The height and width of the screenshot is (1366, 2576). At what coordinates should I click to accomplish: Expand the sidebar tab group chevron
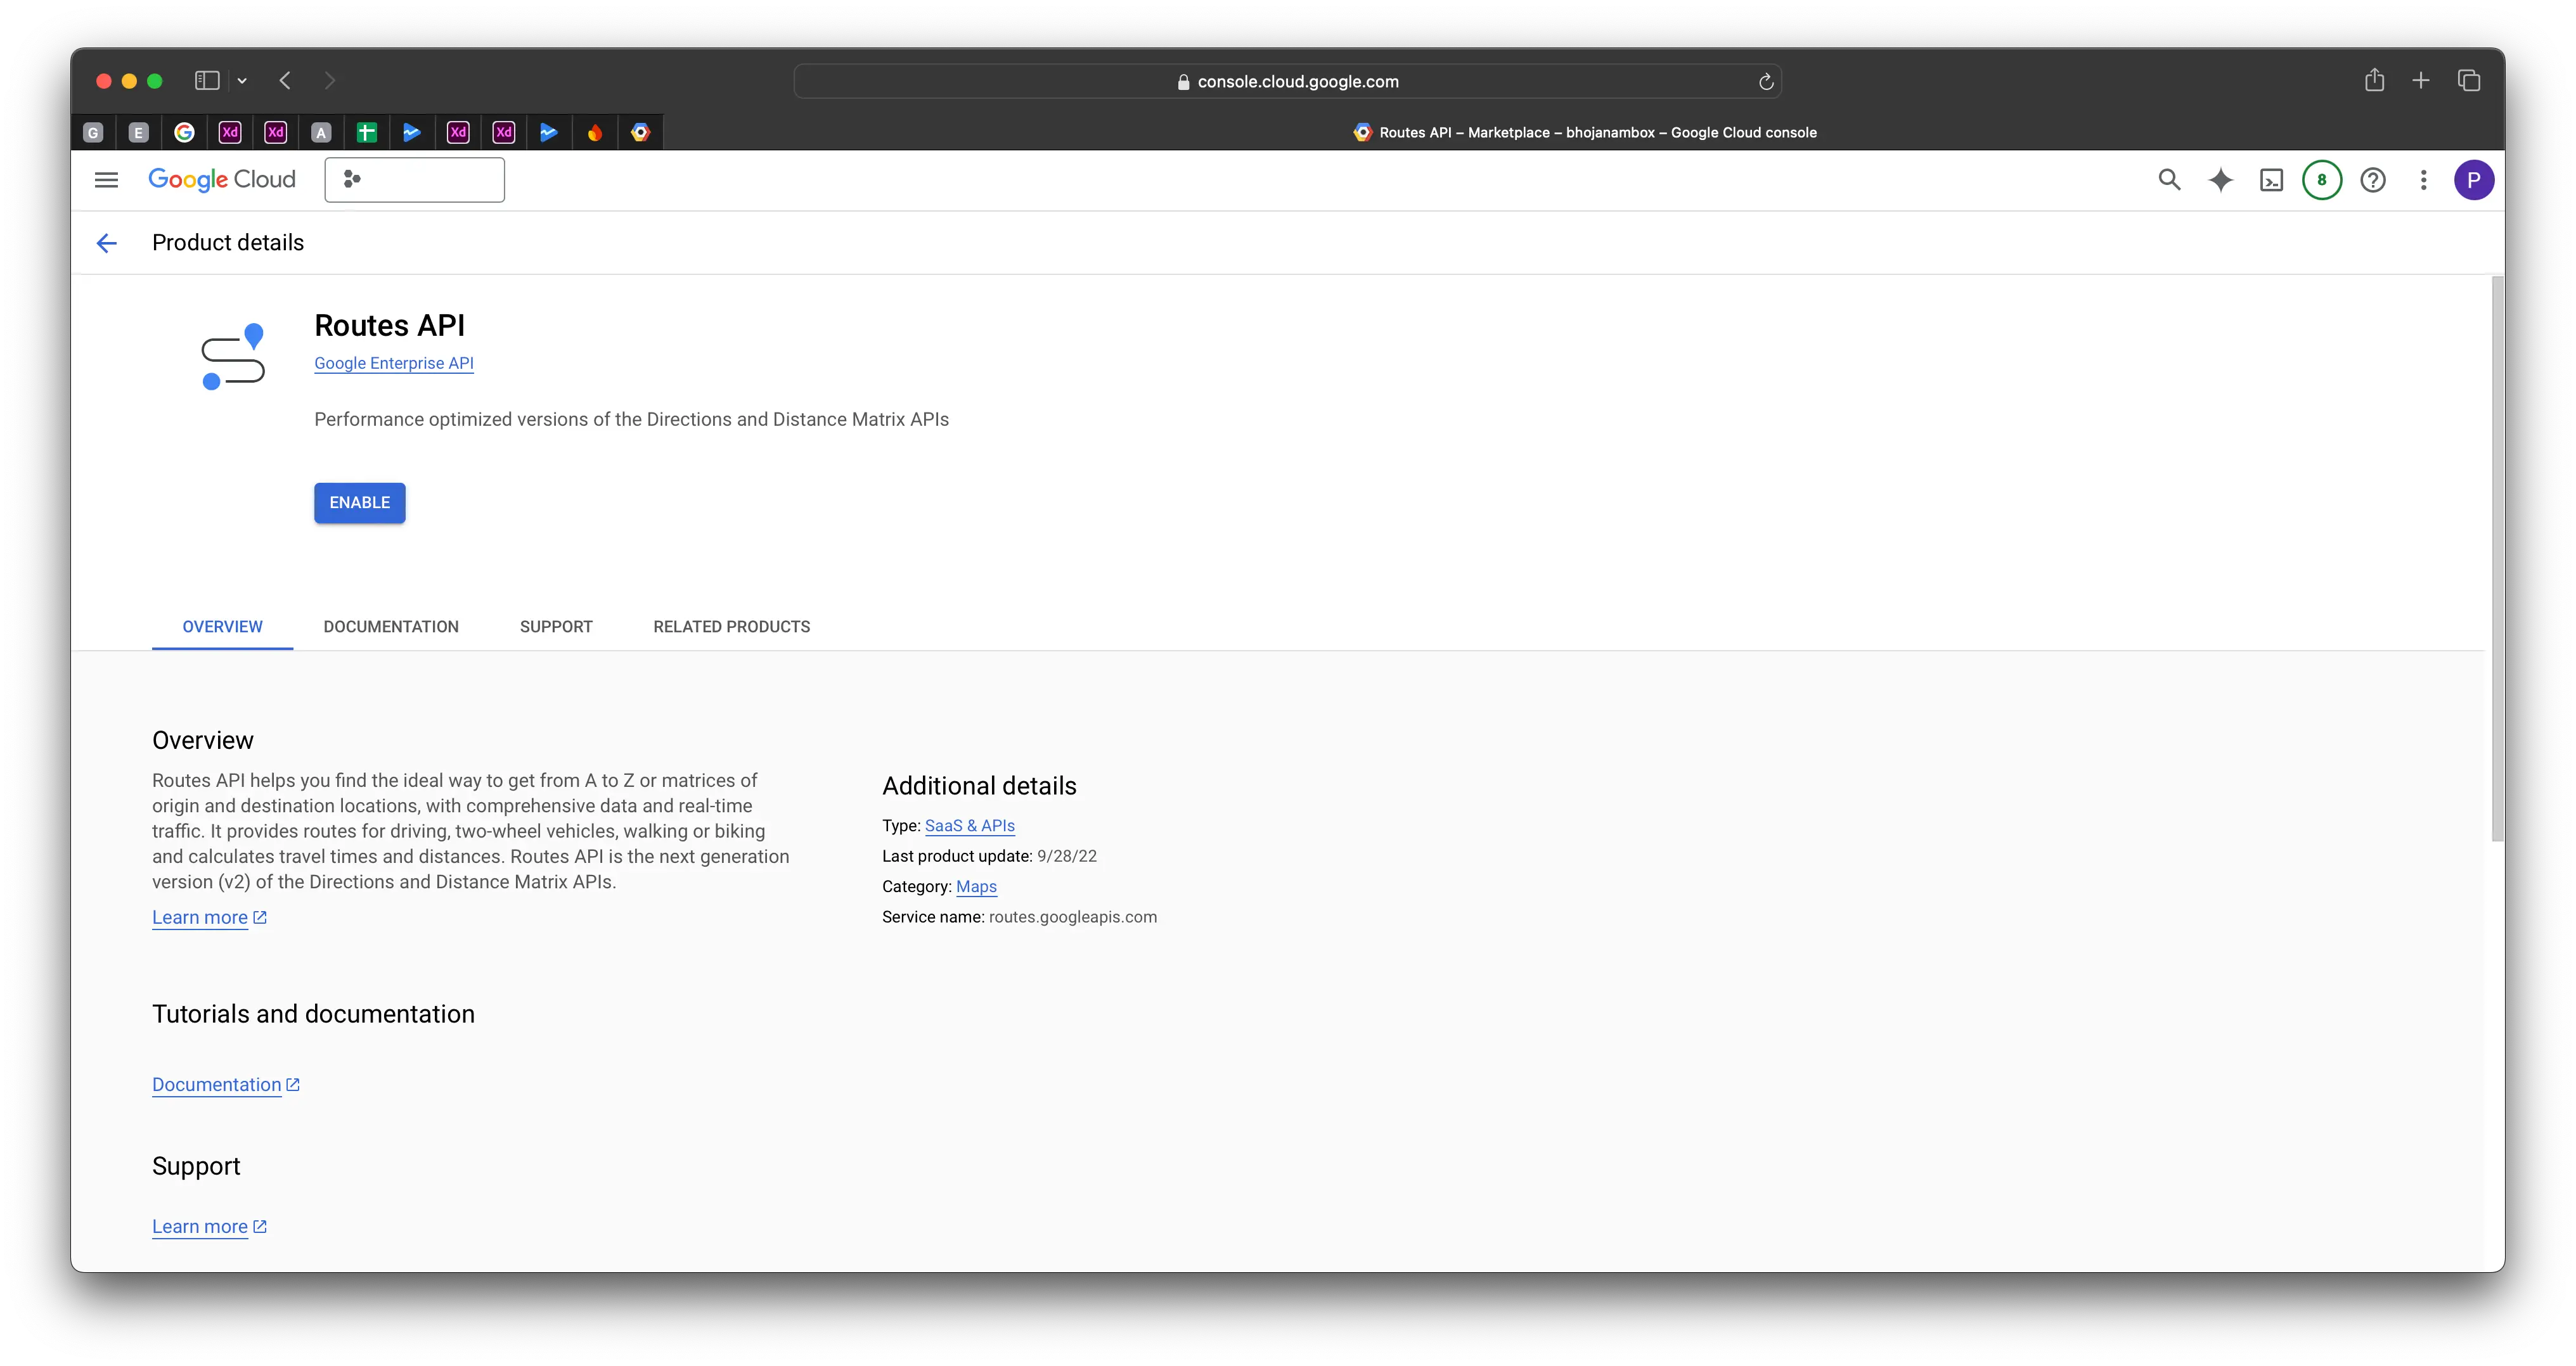pyautogui.click(x=242, y=81)
